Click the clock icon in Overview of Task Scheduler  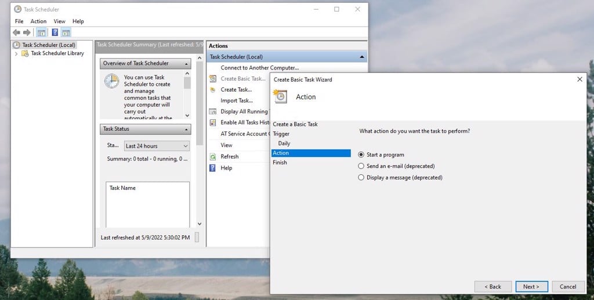(112, 81)
